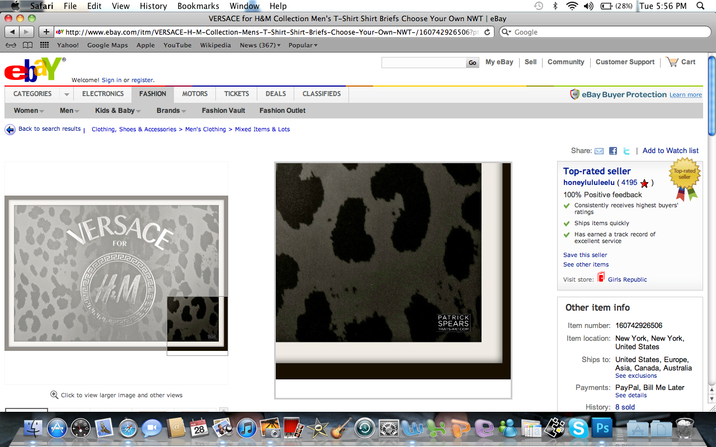Click the eBay logo
Image resolution: width=716 pixels, height=447 pixels.
(35, 69)
